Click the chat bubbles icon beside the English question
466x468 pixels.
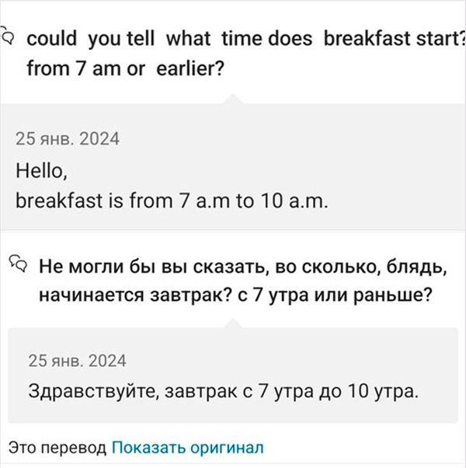(7, 37)
